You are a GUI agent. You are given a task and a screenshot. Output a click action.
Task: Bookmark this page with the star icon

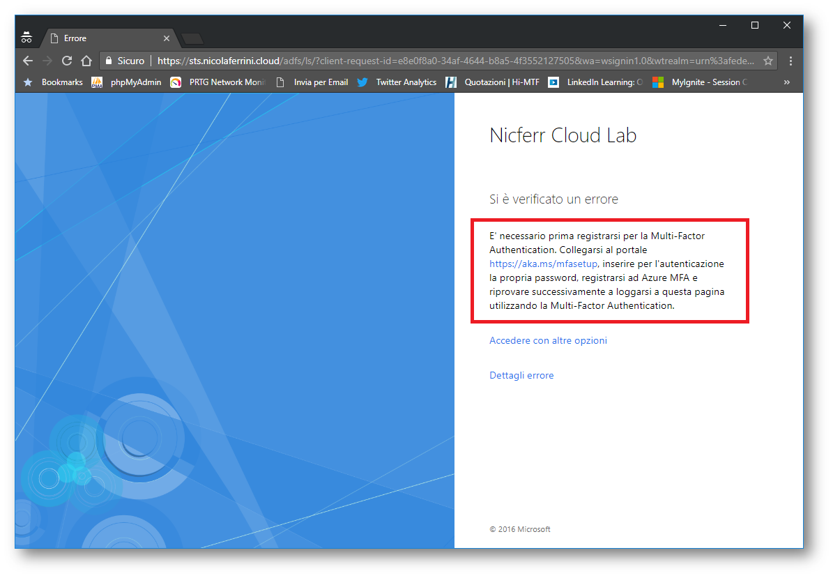768,61
